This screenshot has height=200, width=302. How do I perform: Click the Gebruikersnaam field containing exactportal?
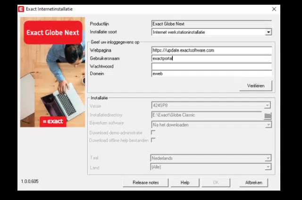pyautogui.click(x=212, y=58)
